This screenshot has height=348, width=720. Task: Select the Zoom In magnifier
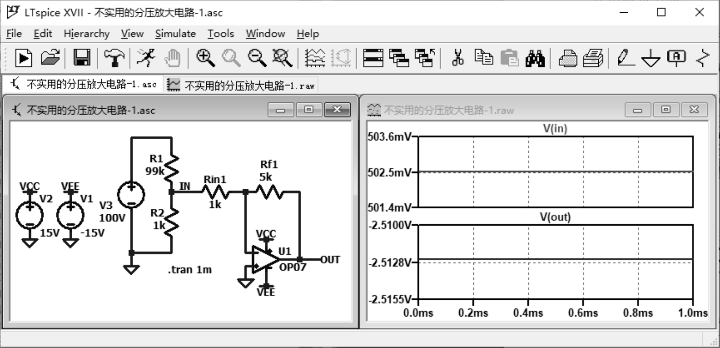(205, 58)
